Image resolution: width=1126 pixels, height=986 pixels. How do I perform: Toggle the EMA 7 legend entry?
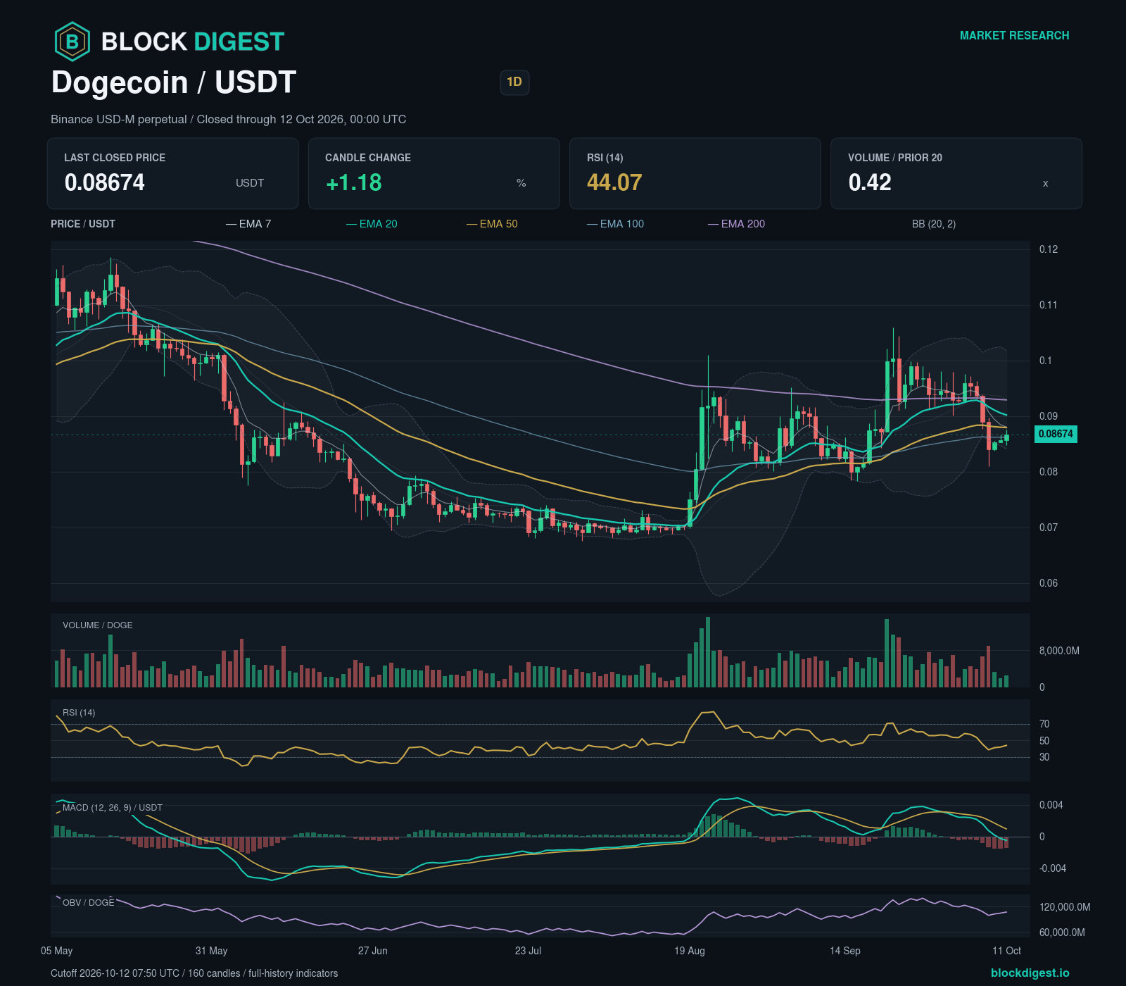point(248,224)
